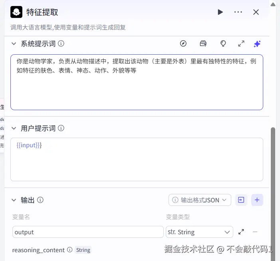Click the 特征提取 node logo icon

tap(16, 12)
